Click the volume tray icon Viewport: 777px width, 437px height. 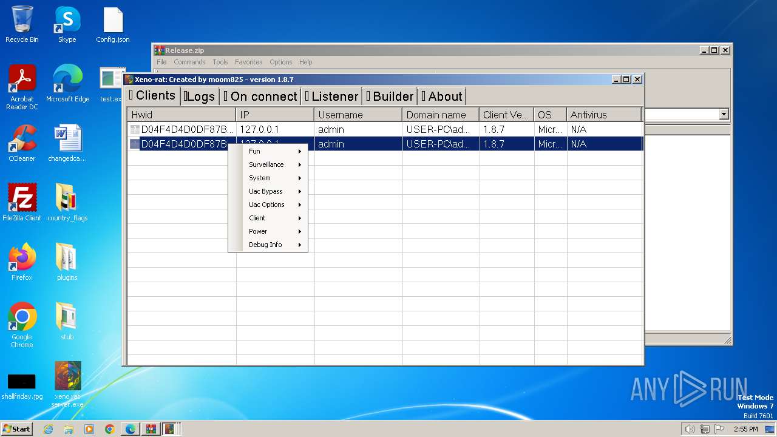[690, 429]
